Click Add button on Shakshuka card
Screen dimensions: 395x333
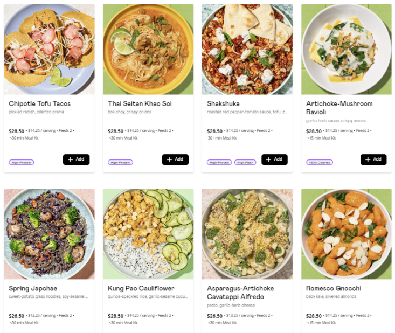pos(274,159)
